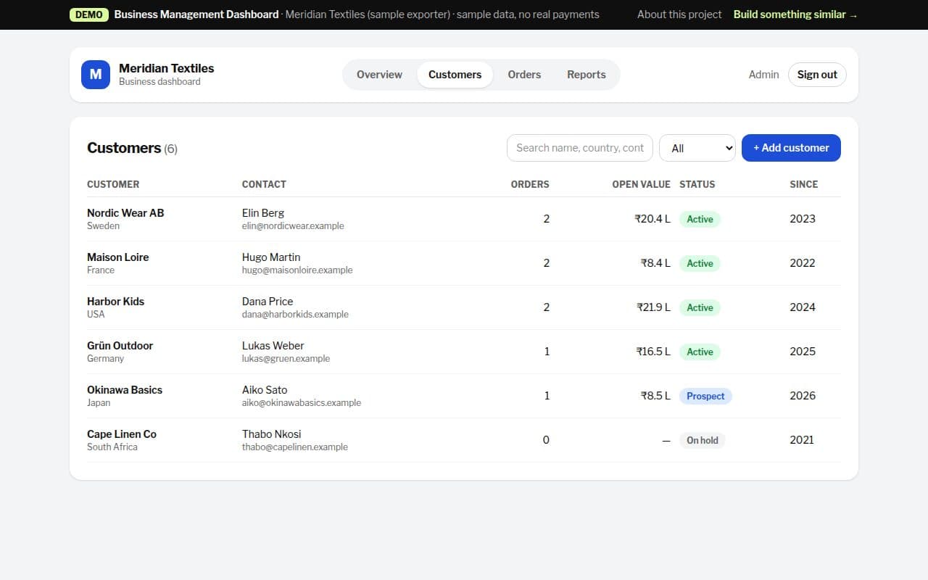Click the email thabo@capelinen.example
This screenshot has width=928, height=580.
[x=295, y=447]
